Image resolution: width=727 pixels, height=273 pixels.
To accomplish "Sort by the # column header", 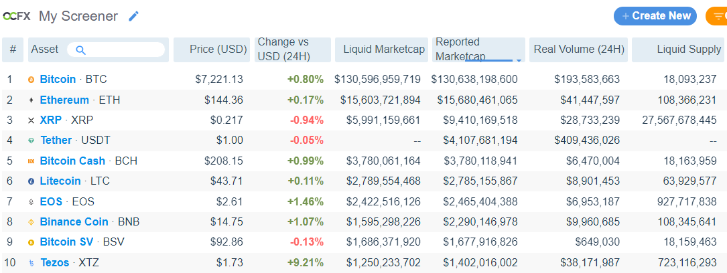I will pyautogui.click(x=13, y=50).
